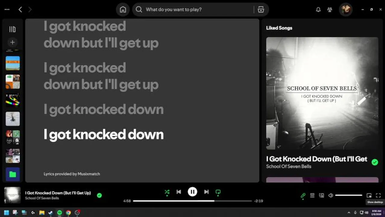Pause the current song
The image size is (385, 217).
pos(192,192)
